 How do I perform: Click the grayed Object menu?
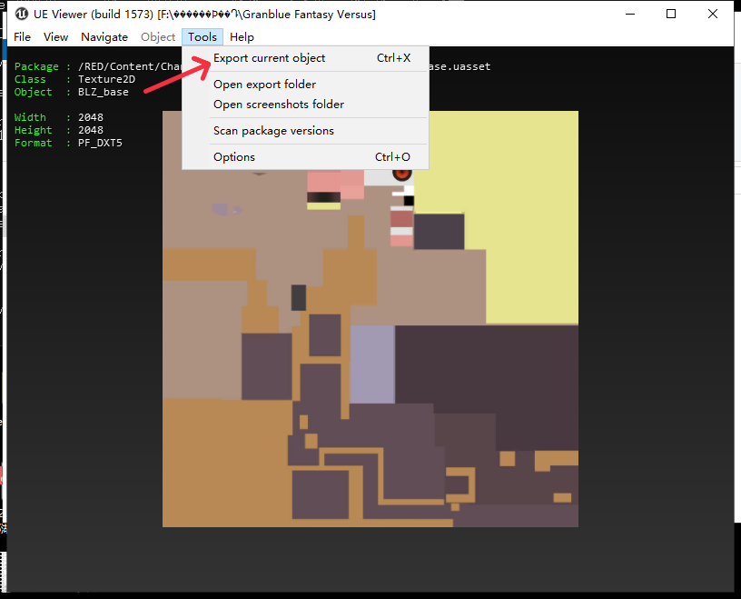click(x=158, y=37)
